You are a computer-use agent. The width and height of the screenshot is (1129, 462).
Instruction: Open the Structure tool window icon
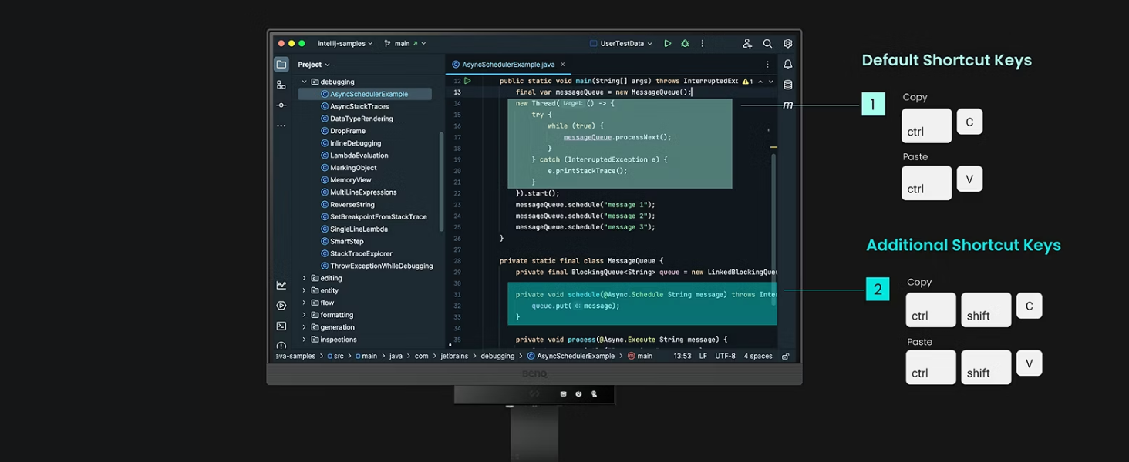pos(281,85)
